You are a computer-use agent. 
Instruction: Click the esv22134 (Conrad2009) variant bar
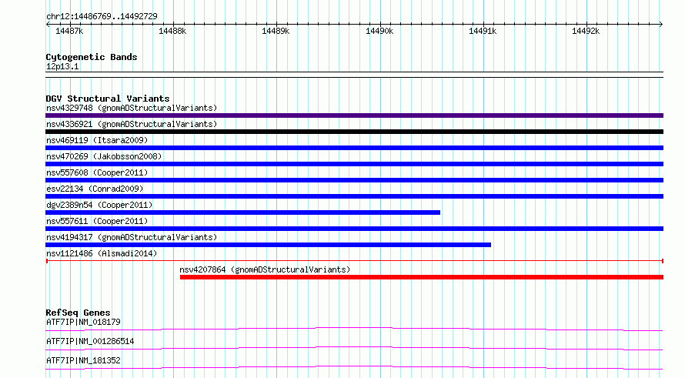point(354,196)
